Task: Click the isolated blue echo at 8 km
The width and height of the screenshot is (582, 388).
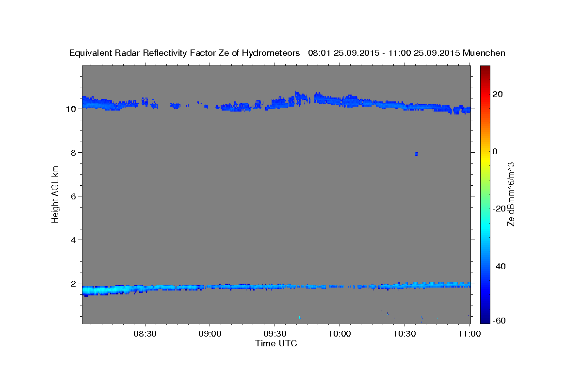Action: point(416,154)
